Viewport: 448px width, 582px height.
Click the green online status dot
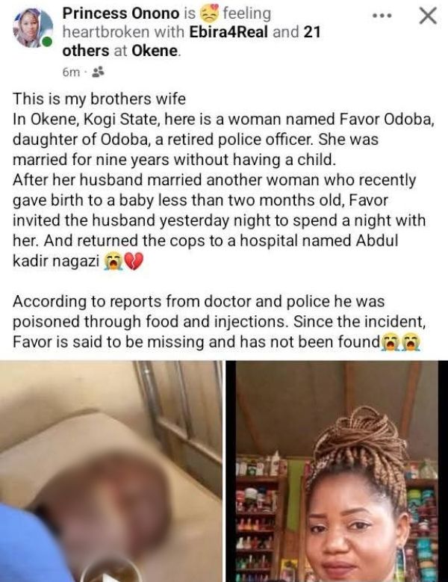click(47, 42)
